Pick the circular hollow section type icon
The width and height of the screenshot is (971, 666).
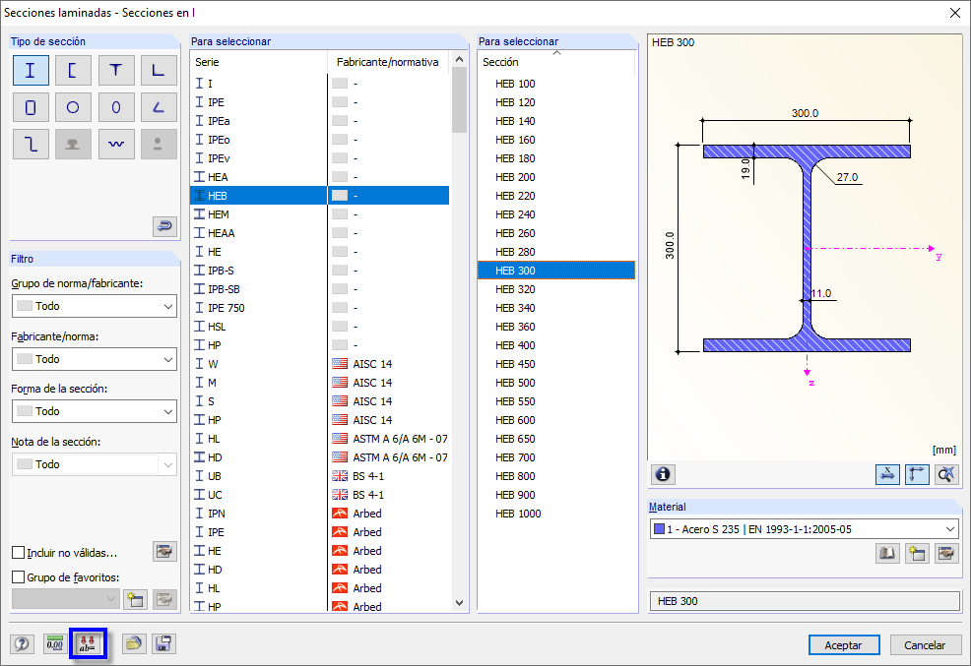[73, 107]
